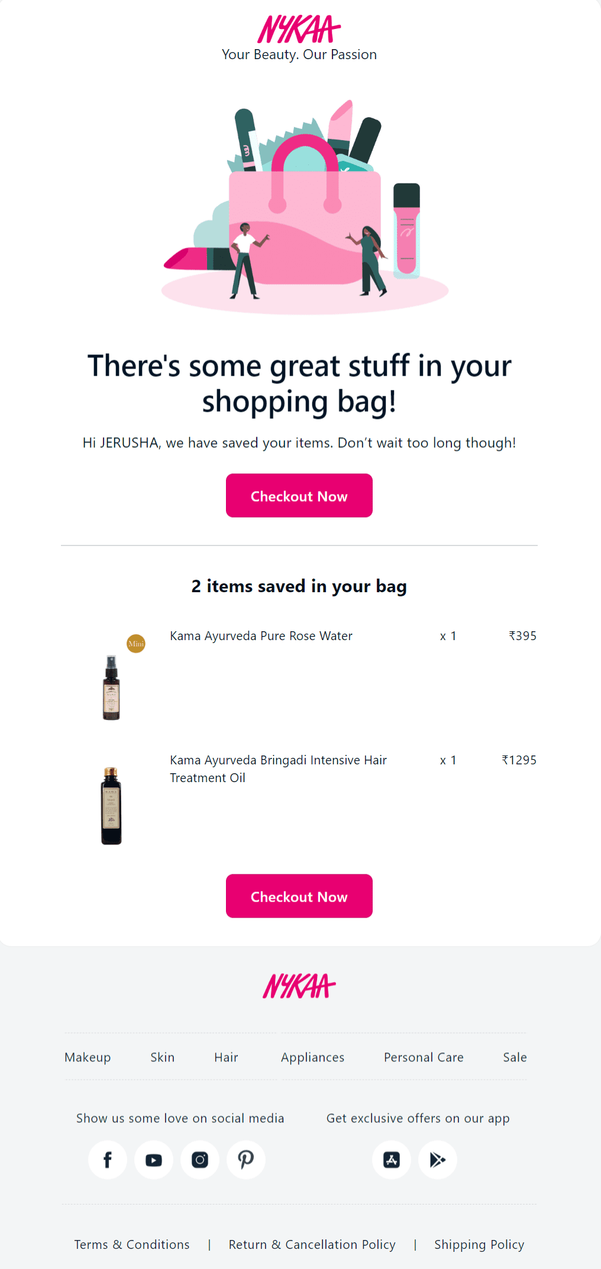Open the Sale section
Viewport: 601px width, 1269px height.
[x=514, y=1057]
